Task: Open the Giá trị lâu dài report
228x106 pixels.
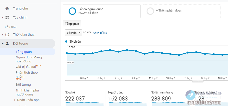Action: pyautogui.click(x=26, y=67)
